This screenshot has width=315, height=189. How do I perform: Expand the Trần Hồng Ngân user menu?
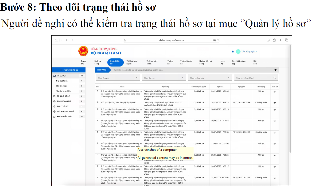(249, 52)
